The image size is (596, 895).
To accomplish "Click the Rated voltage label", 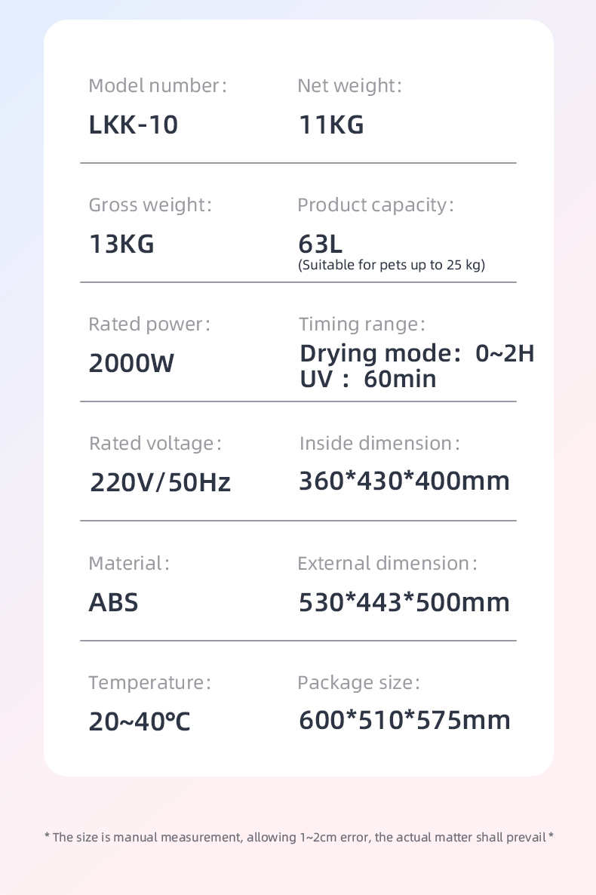I will point(155,444).
